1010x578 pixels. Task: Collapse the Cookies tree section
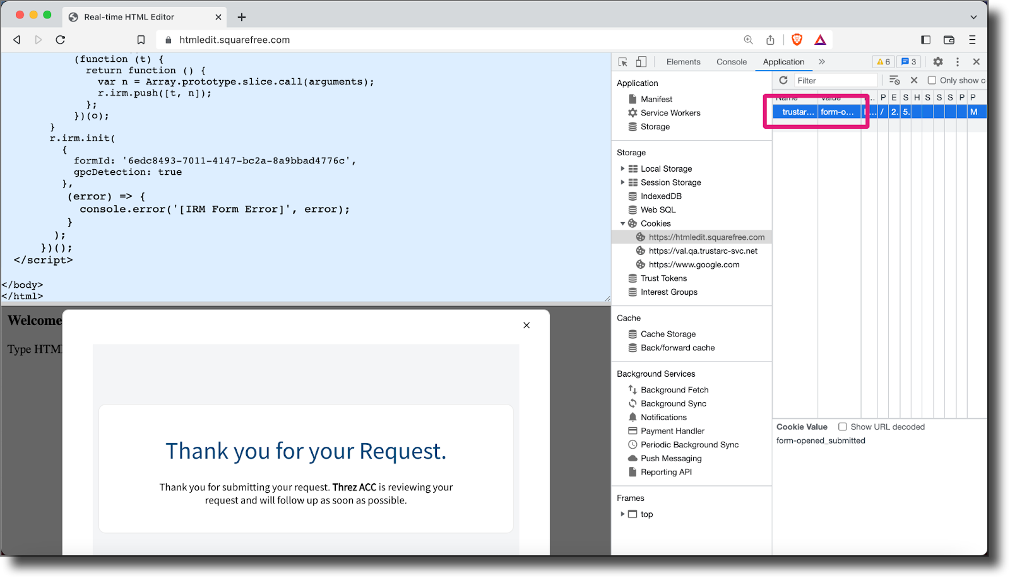click(623, 223)
